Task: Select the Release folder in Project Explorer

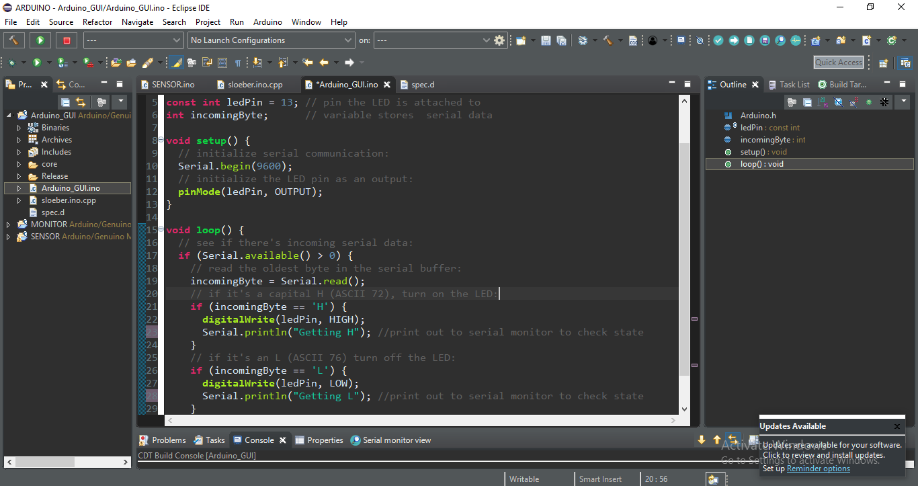Action: click(54, 176)
